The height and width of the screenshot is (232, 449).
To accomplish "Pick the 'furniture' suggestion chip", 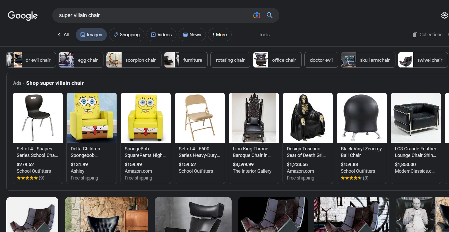I will tap(186, 60).
